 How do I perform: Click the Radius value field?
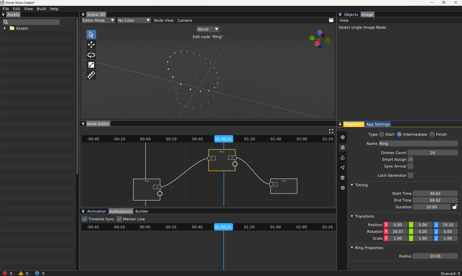coord(435,256)
